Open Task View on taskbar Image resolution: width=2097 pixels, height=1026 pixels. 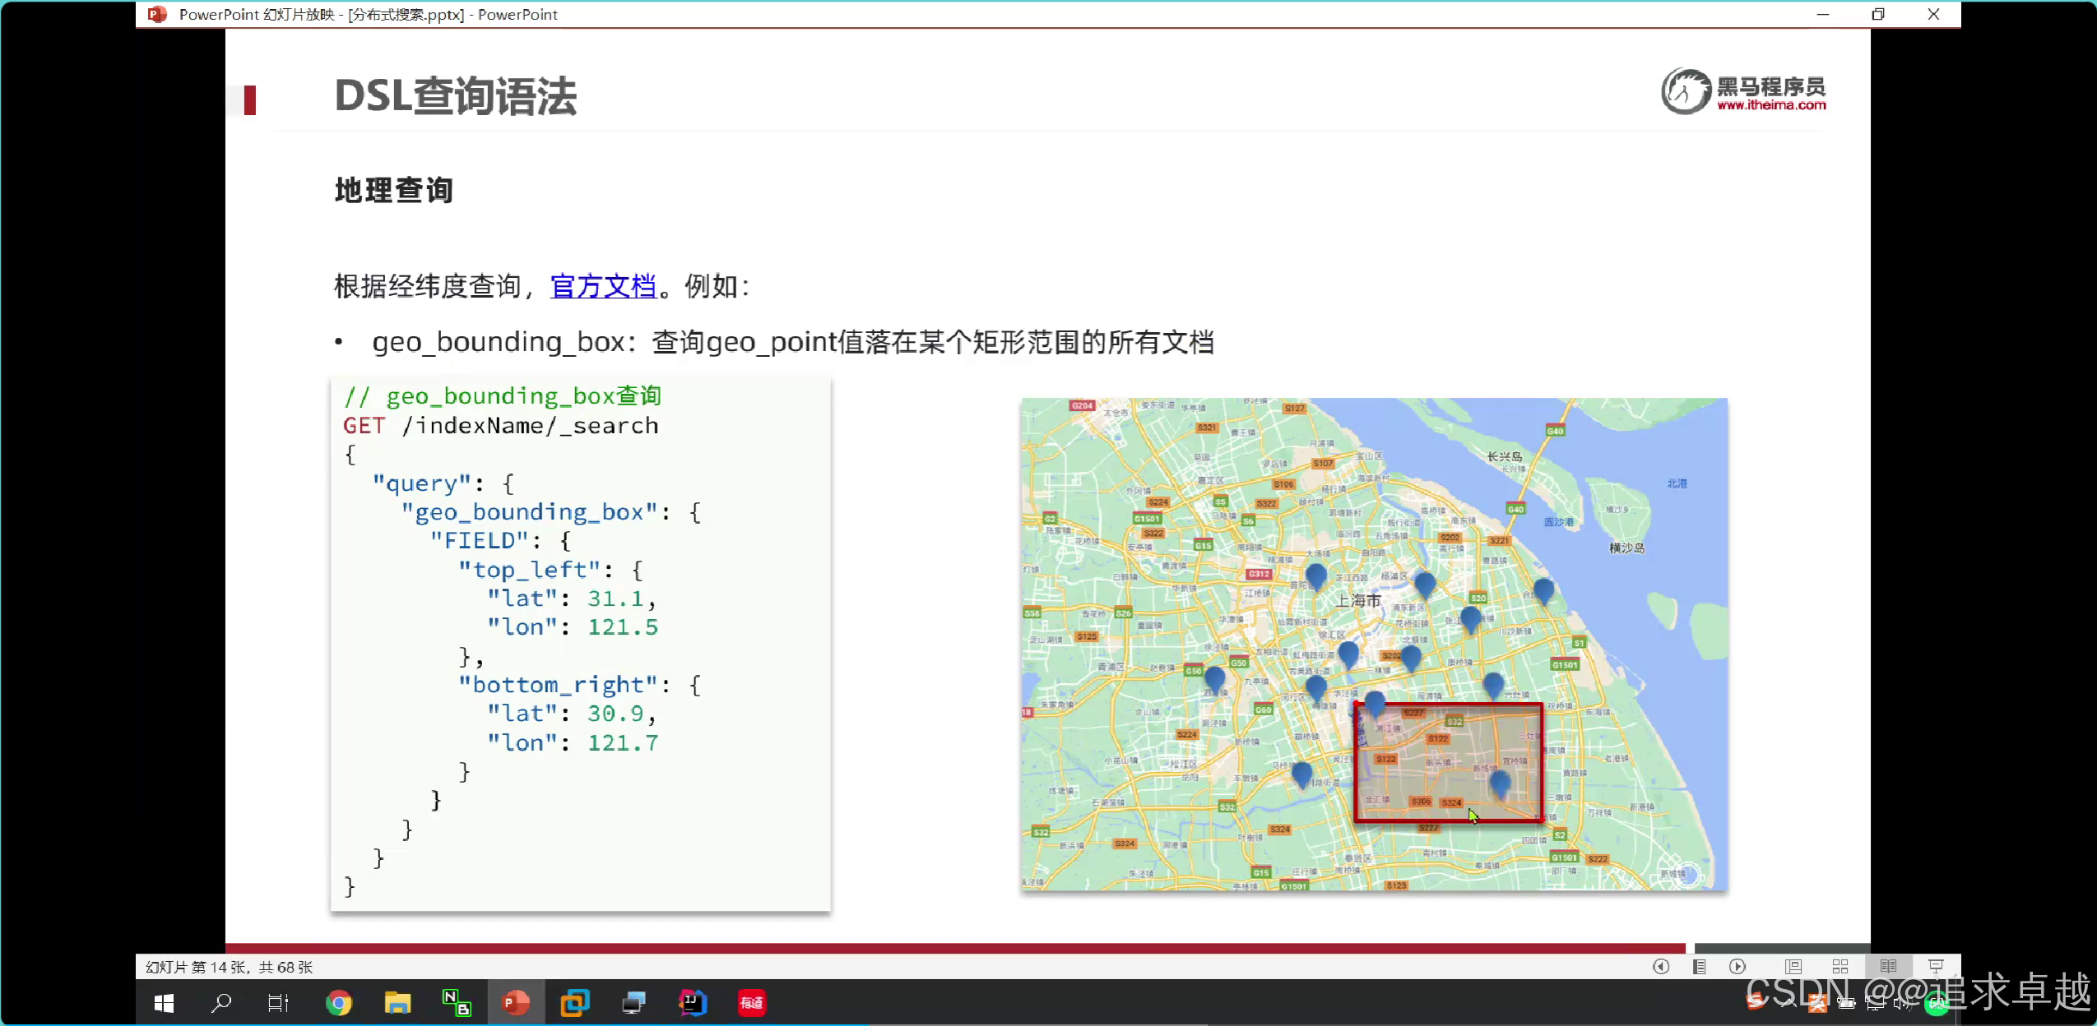pyautogui.click(x=278, y=1003)
